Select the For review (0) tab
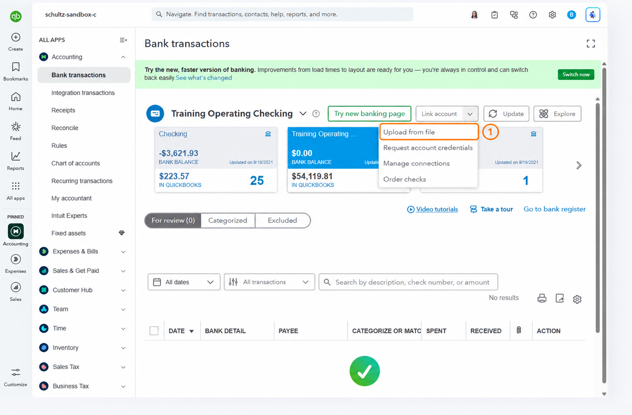Image resolution: width=632 pixels, height=415 pixels. click(173, 220)
